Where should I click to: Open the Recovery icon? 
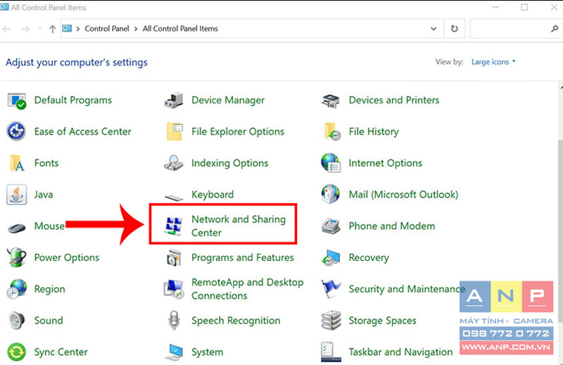331,258
